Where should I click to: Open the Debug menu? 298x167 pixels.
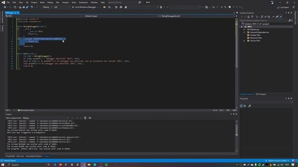click(50, 2)
